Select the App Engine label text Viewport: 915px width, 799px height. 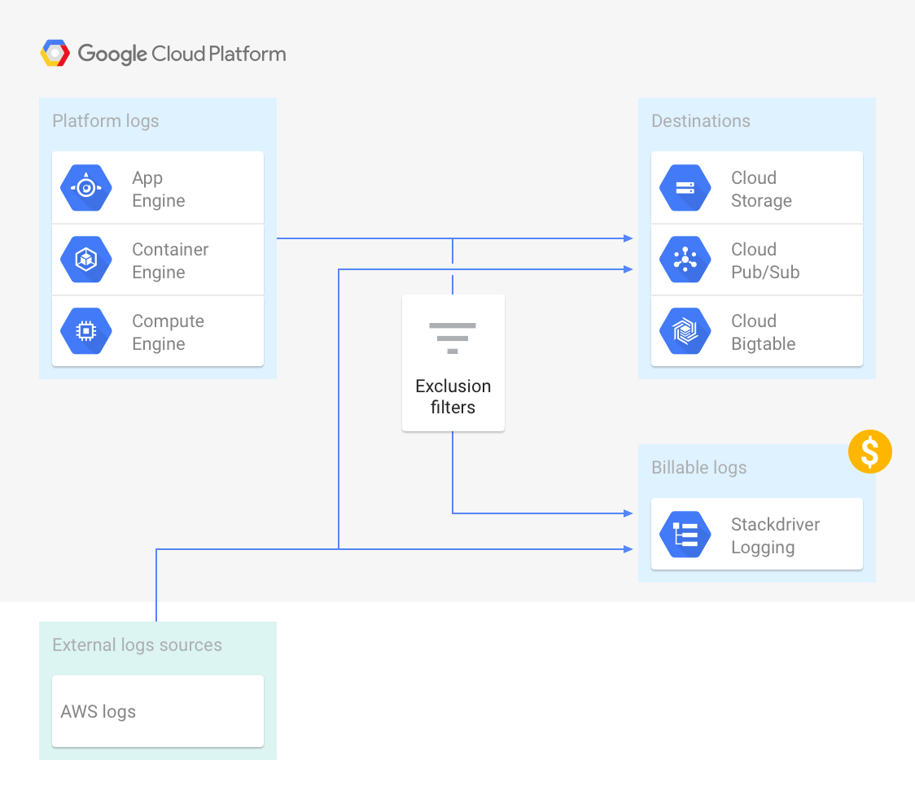(x=158, y=189)
